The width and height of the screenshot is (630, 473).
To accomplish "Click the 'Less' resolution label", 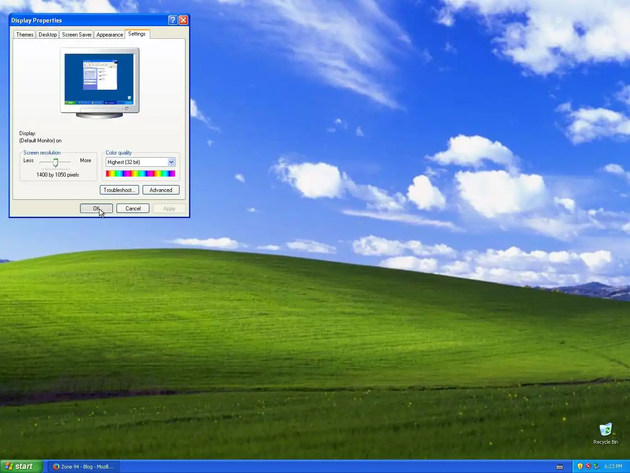I will [x=28, y=160].
